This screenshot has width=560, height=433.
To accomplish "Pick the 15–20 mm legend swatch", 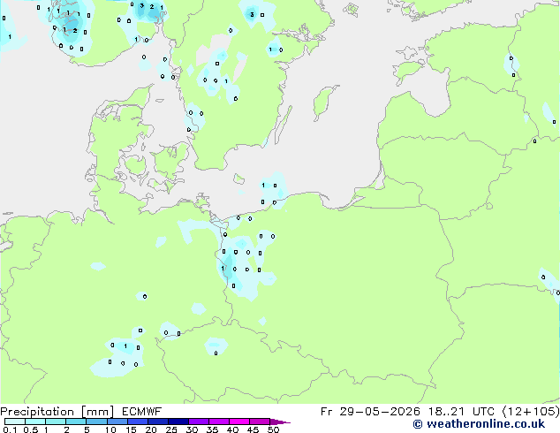I will click(x=138, y=422).
